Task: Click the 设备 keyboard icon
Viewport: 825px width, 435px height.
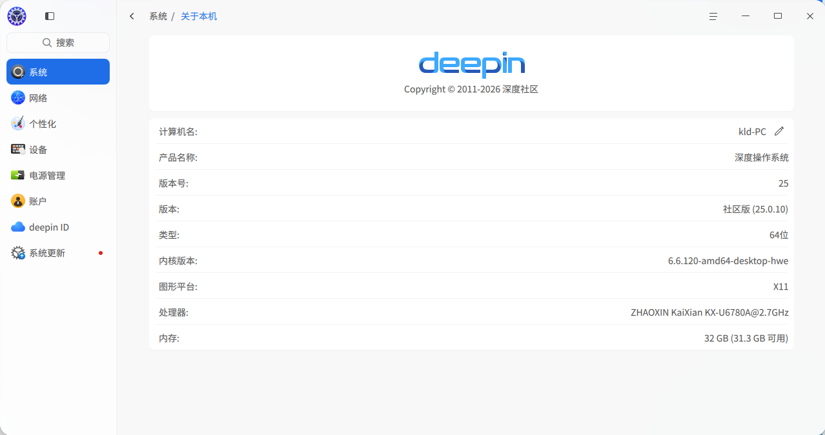Action: pyautogui.click(x=18, y=149)
